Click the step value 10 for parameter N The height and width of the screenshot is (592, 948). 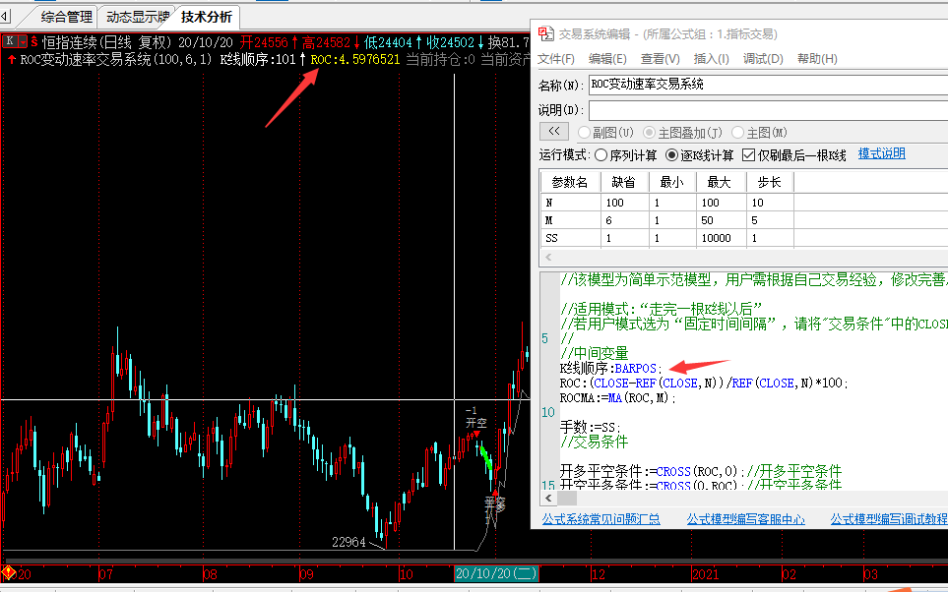[x=770, y=203]
